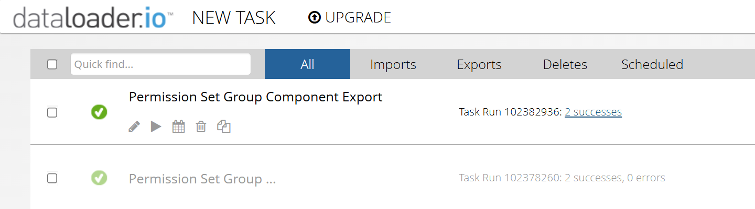Delete the task with the trash icon
Screen dimensions: 755x209
coord(201,126)
